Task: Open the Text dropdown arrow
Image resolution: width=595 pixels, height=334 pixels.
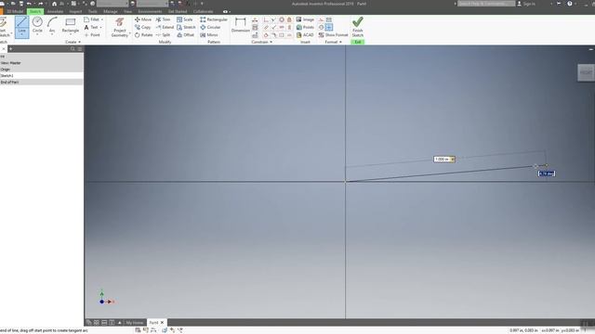Action: (x=101, y=28)
